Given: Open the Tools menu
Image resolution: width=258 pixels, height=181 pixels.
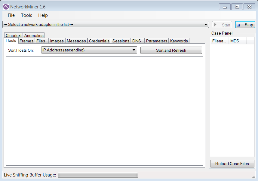Looking at the screenshot, I should 26,15.
